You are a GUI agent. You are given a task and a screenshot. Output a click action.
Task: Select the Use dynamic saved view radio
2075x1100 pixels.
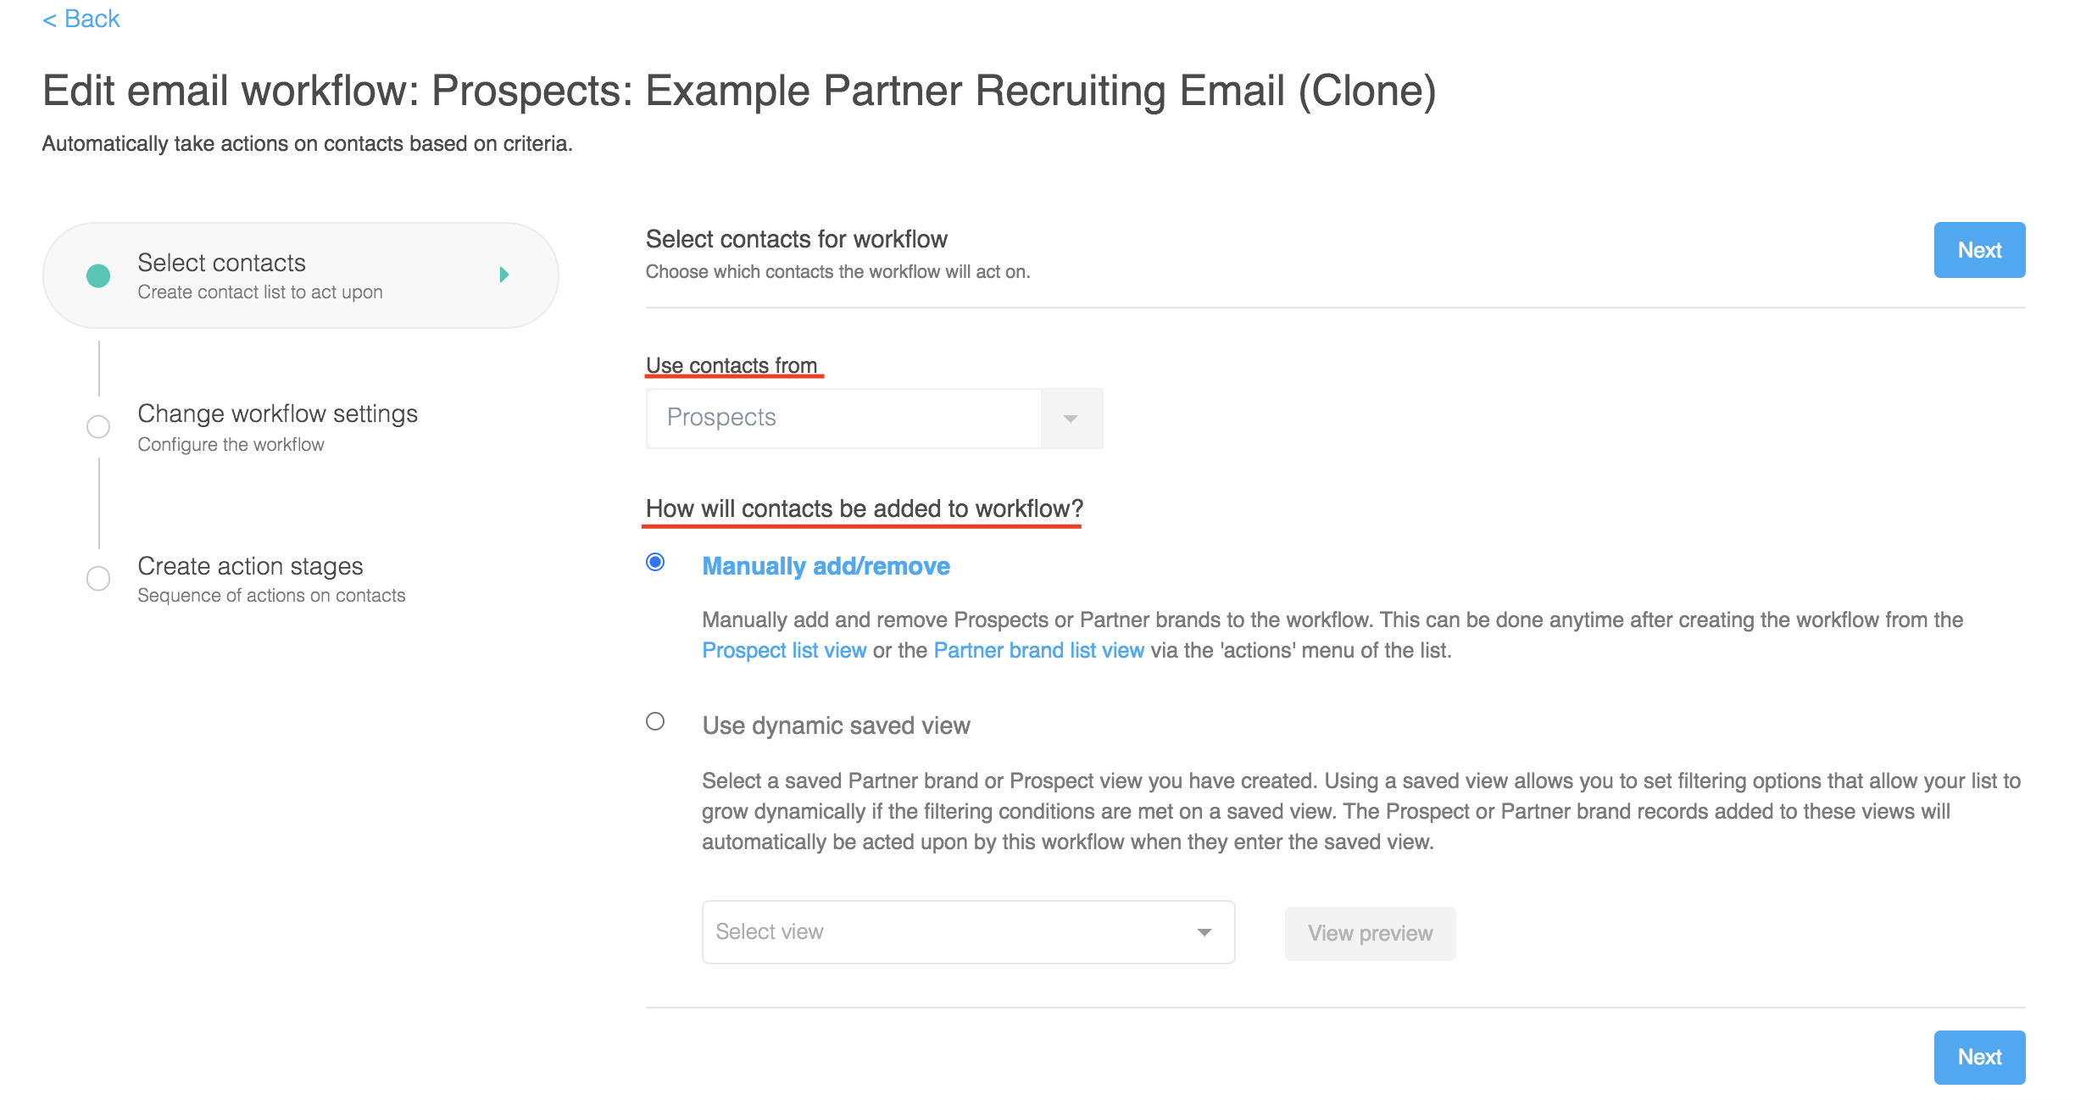pyautogui.click(x=655, y=721)
